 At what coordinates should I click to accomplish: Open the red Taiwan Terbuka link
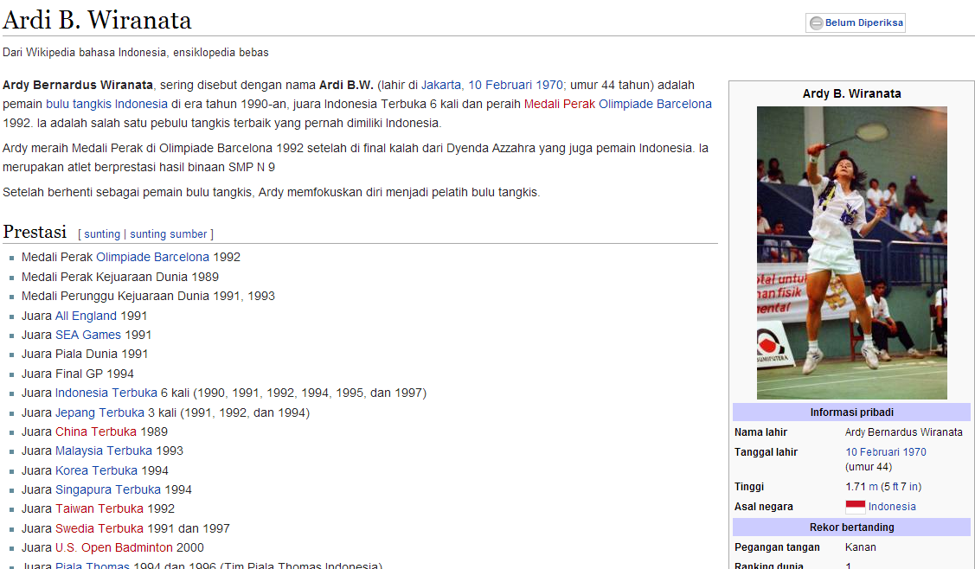pos(99,508)
